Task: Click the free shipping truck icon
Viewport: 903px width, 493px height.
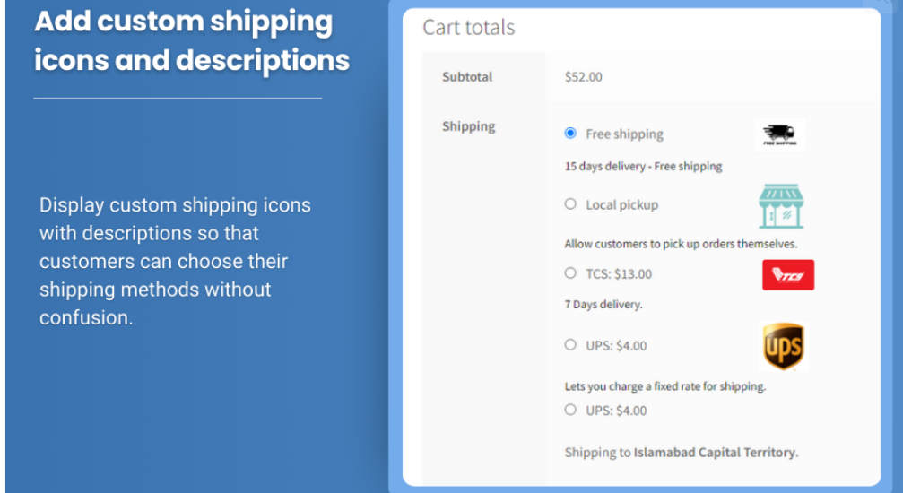Action: [x=780, y=134]
